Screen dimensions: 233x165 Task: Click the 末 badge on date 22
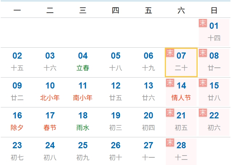point(203,113)
